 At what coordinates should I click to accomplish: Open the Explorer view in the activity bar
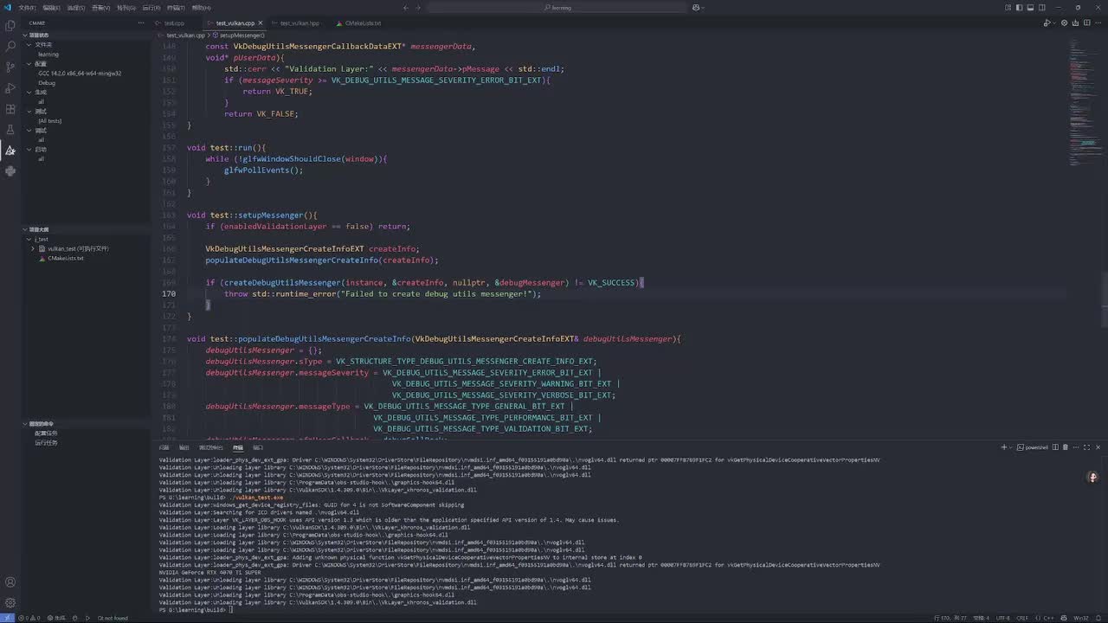[10, 25]
